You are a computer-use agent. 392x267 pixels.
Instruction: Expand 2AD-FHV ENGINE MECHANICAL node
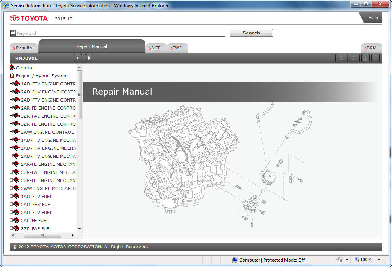(11, 148)
